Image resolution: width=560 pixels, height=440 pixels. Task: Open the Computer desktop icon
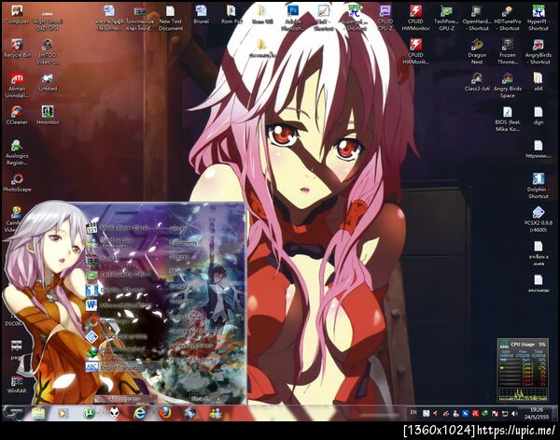17,15
